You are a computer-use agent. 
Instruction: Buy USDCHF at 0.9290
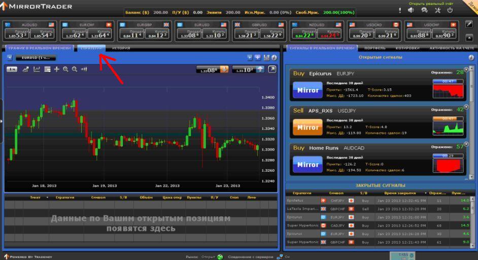click(x=445, y=34)
